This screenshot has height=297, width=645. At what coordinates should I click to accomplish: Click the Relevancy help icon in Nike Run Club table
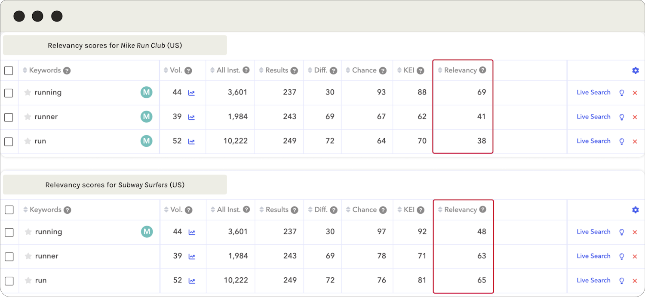pos(482,70)
